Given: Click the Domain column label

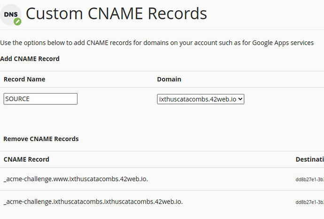Looking at the screenshot, I should (169, 79).
